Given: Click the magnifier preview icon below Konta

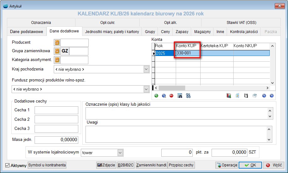Looking at the screenshot, I should [x=164, y=96].
